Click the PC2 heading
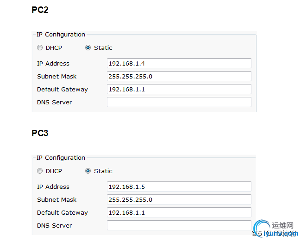This screenshot has width=301, height=241. [x=40, y=10]
